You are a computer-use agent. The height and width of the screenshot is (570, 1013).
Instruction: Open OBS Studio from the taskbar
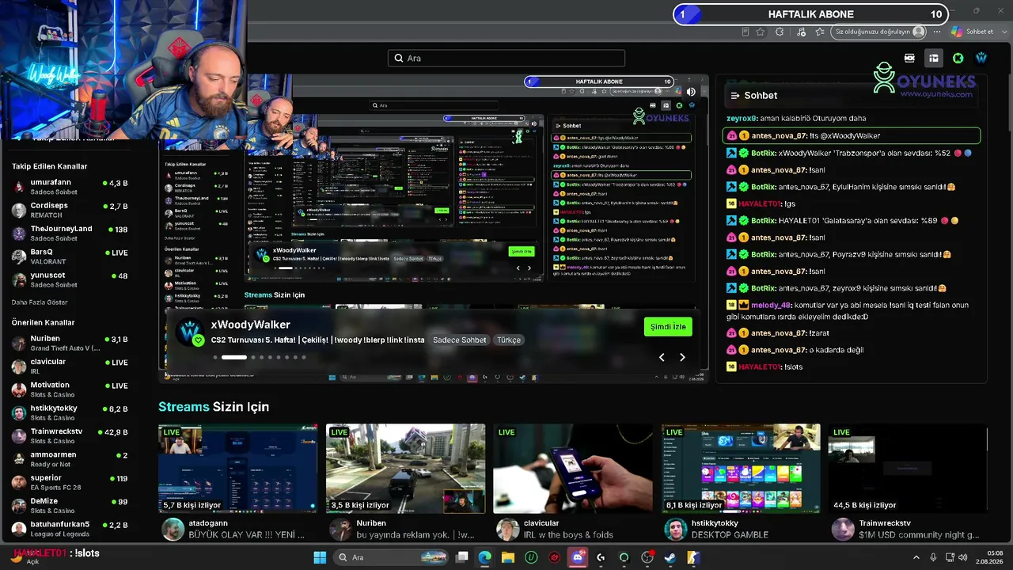[x=647, y=557]
